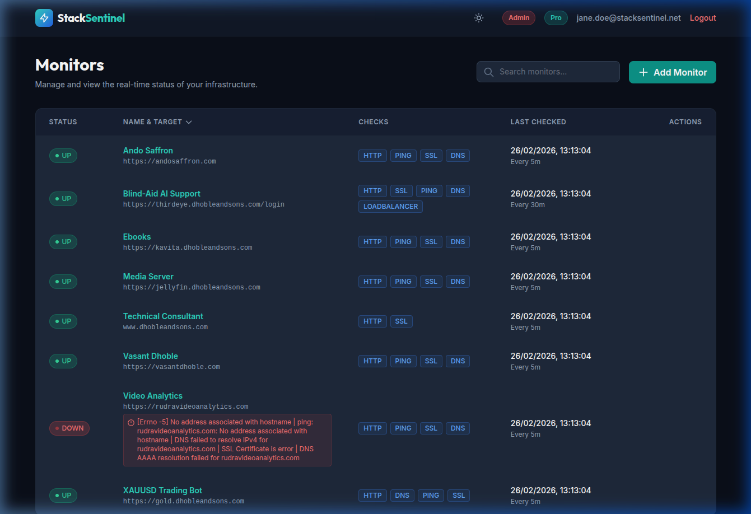The image size is (751, 514).
Task: Click the HTTP tag in Ando Saffron row
Action: point(372,156)
